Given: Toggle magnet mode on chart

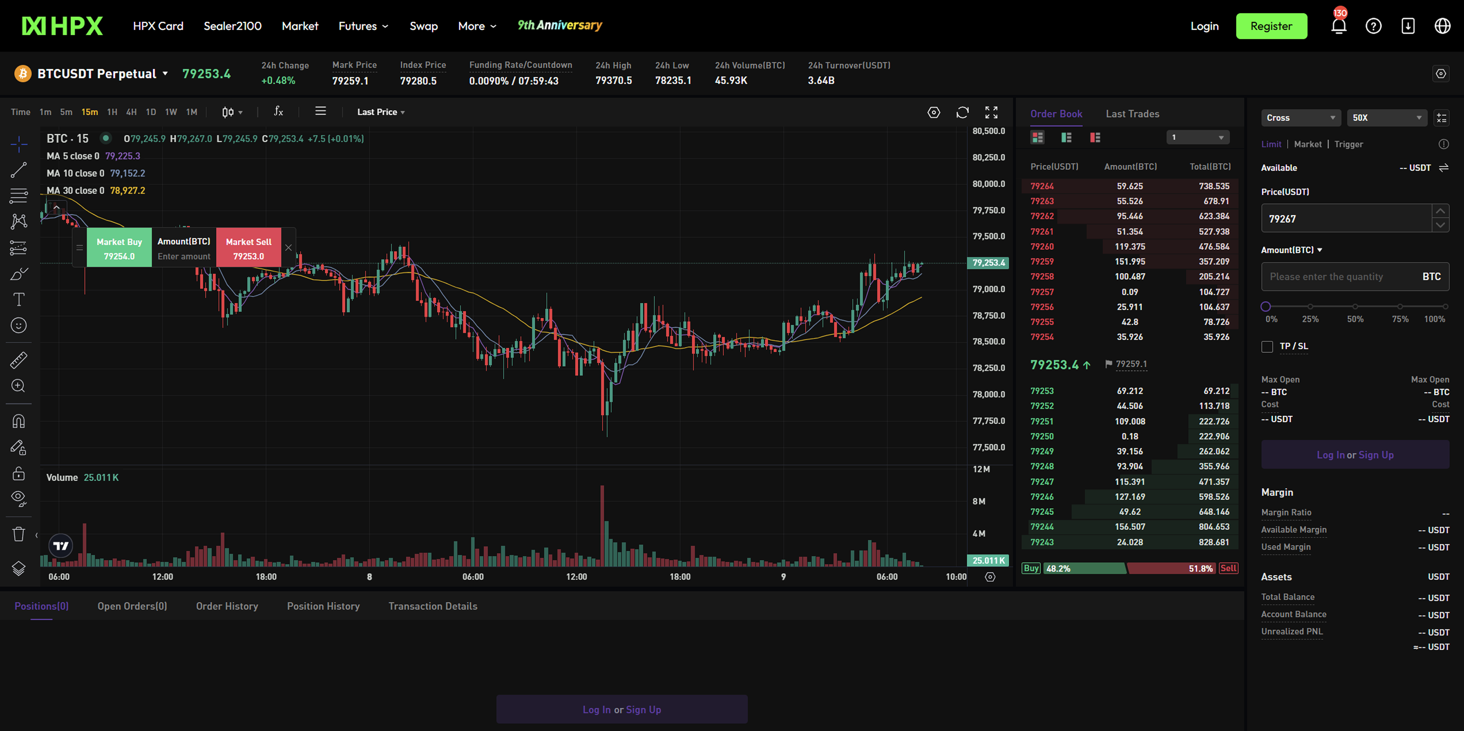Looking at the screenshot, I should coord(19,421).
